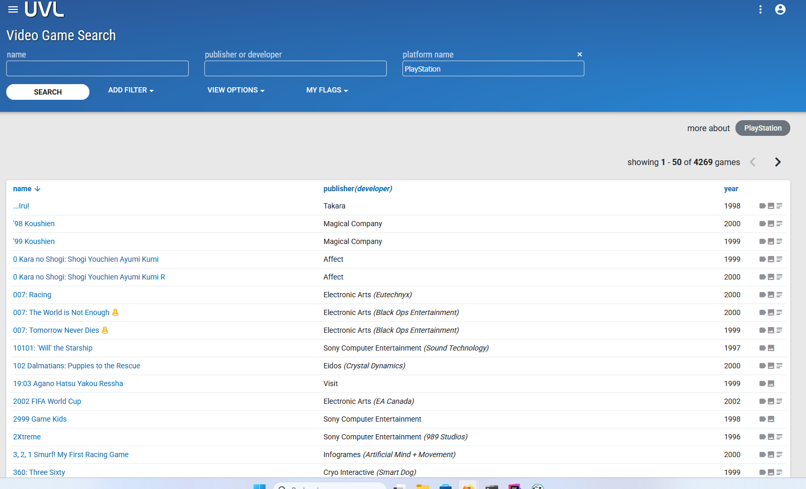Click the description icon in the ...Iru! row
The height and width of the screenshot is (489, 806).
(779, 206)
